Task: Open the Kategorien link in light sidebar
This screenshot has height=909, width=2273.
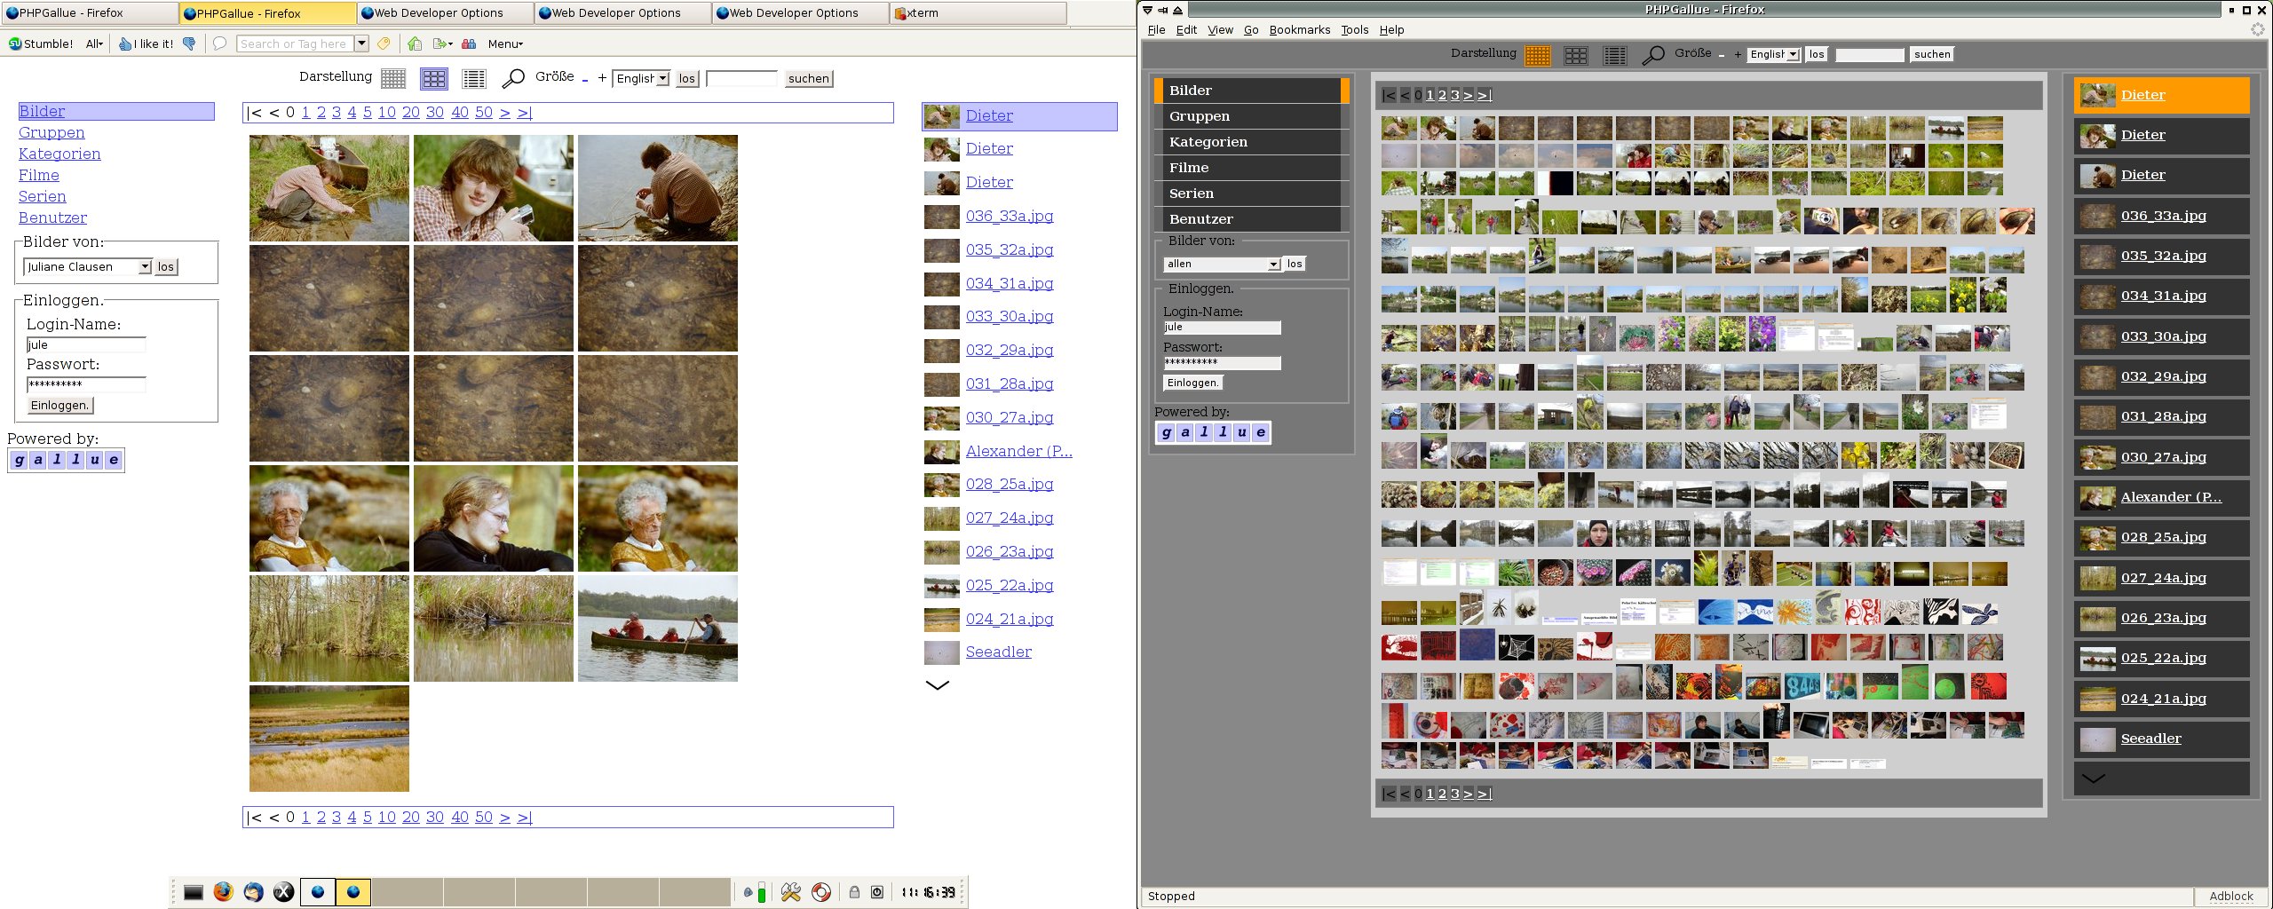Action: [x=59, y=154]
